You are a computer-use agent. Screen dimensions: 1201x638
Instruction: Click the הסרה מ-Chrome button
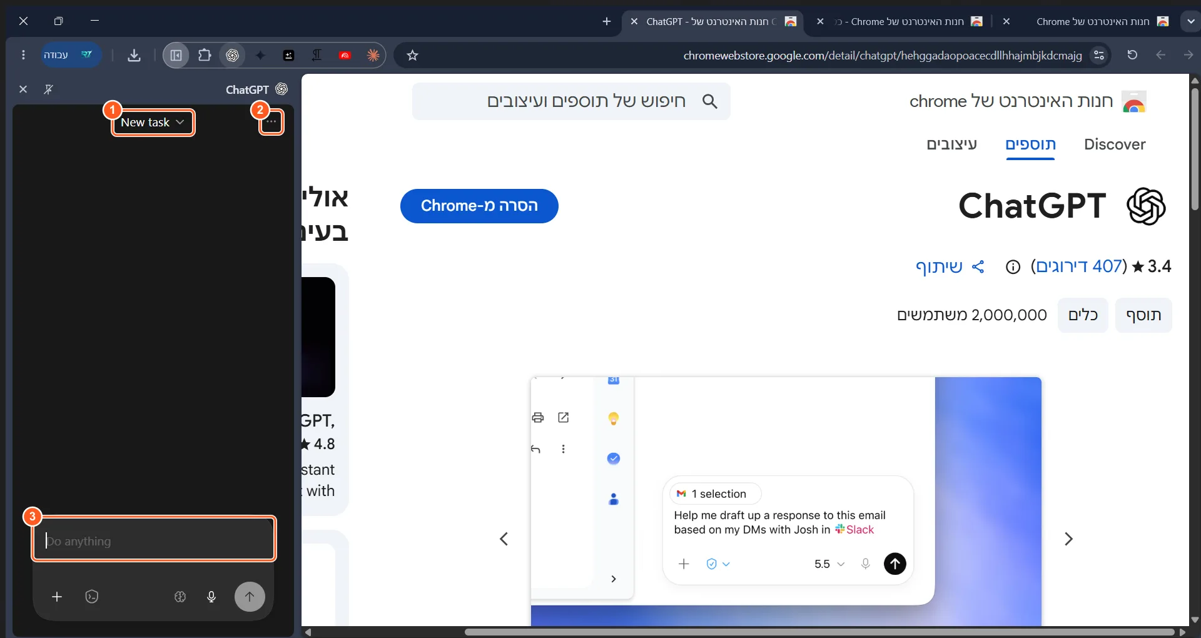479,206
